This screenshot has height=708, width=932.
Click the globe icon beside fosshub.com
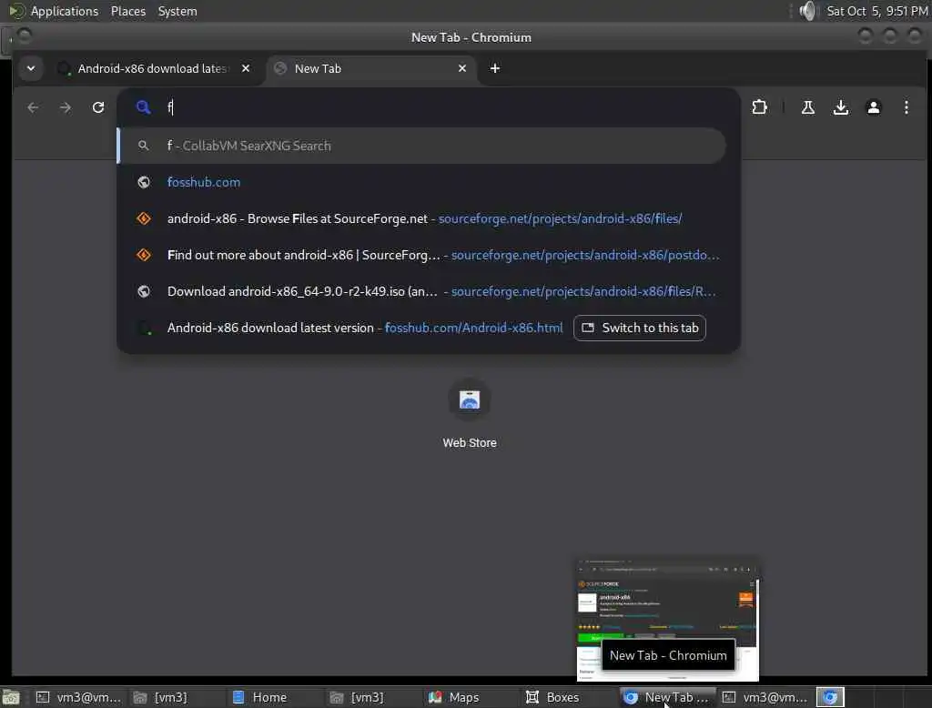coord(144,183)
